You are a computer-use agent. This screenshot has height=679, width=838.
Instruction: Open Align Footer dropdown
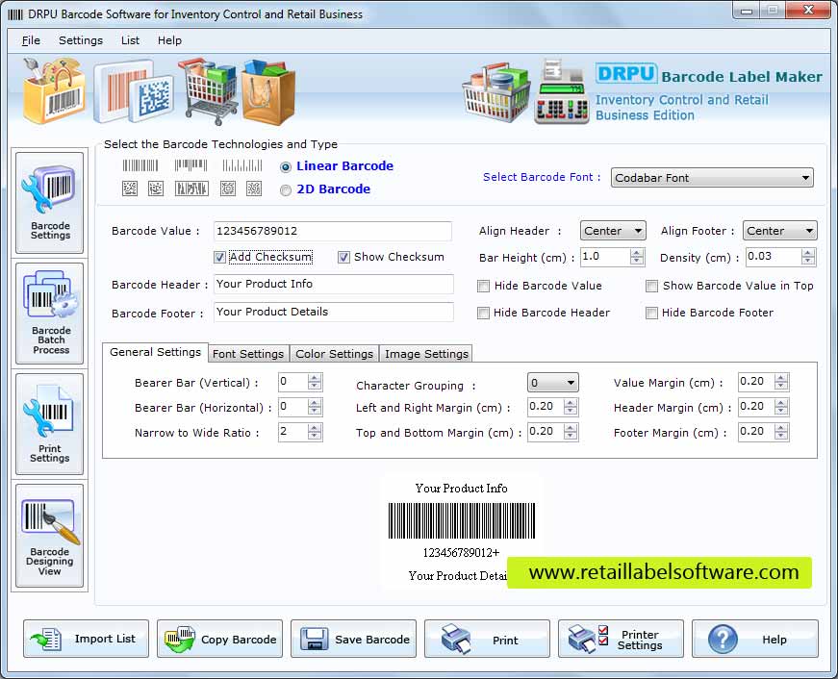(779, 231)
